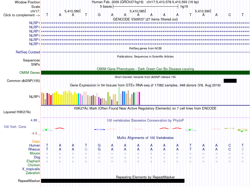Click the magenta bar in GTEx expression chart
The image size is (250, 187).
[139, 98]
